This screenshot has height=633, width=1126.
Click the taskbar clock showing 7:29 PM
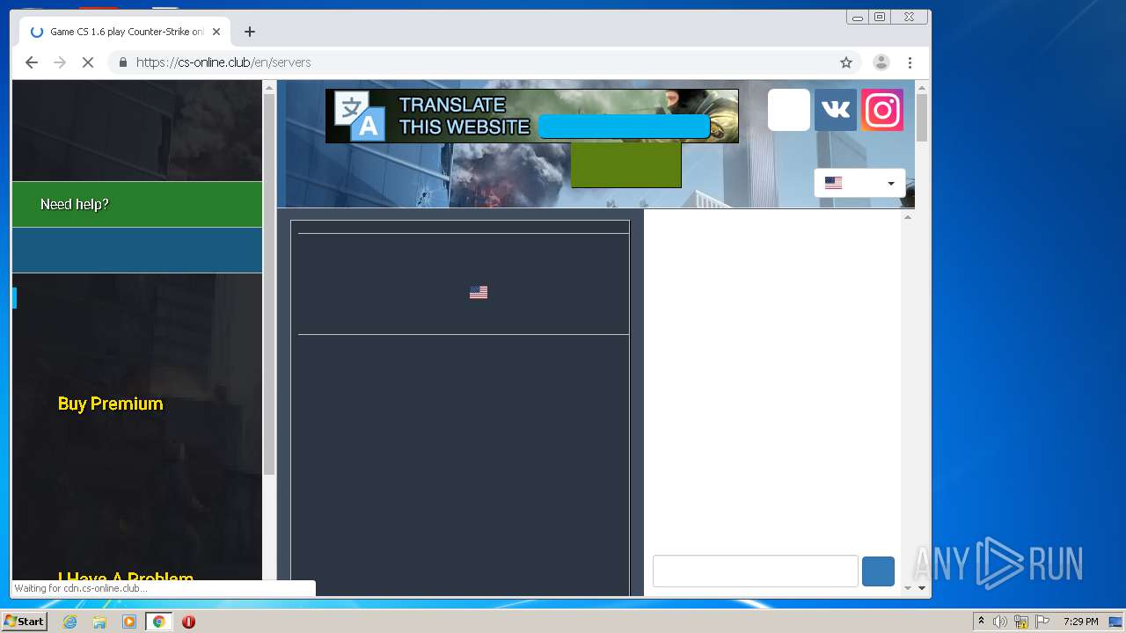(x=1080, y=622)
